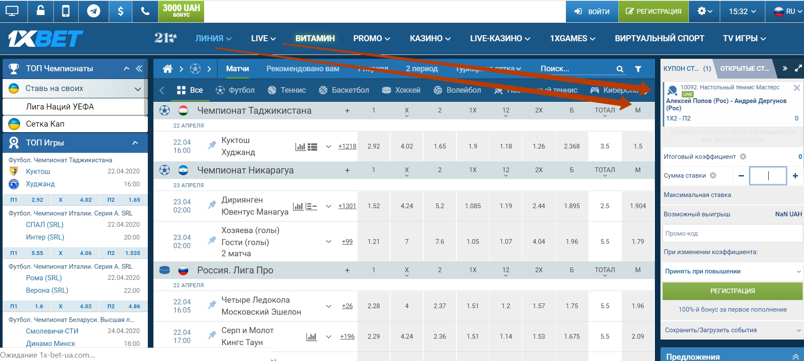Open the Telegram icon link
This screenshot has width=804, height=361.
(x=94, y=11)
